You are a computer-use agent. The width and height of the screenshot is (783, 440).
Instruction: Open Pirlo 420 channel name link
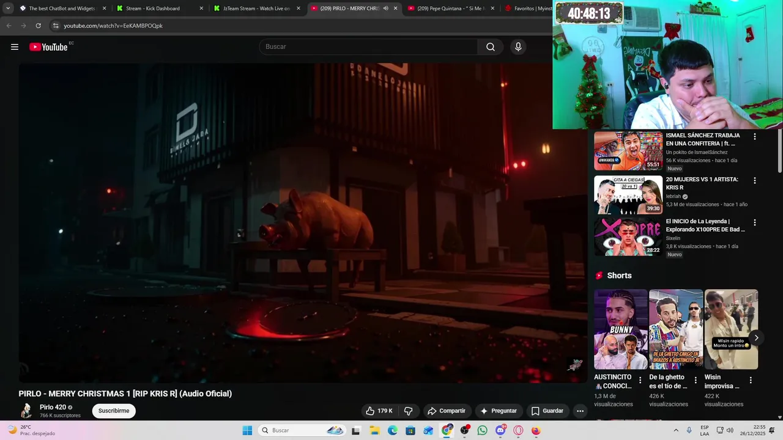[53, 407]
